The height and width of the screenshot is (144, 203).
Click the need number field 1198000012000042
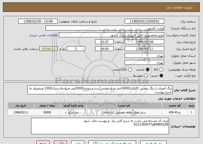144,21
